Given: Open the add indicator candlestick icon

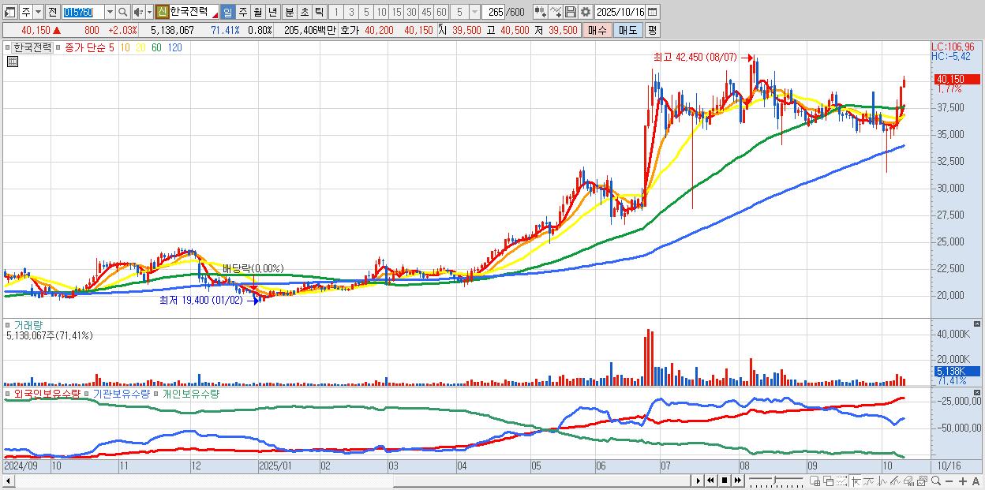Looking at the screenshot, I should point(541,12).
